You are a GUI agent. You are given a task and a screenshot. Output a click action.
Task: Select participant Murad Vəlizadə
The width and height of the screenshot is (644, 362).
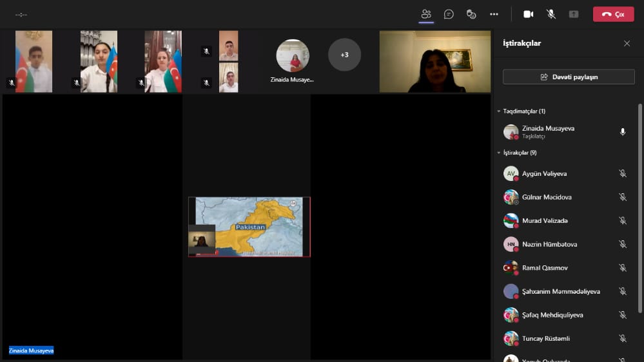coord(567,221)
